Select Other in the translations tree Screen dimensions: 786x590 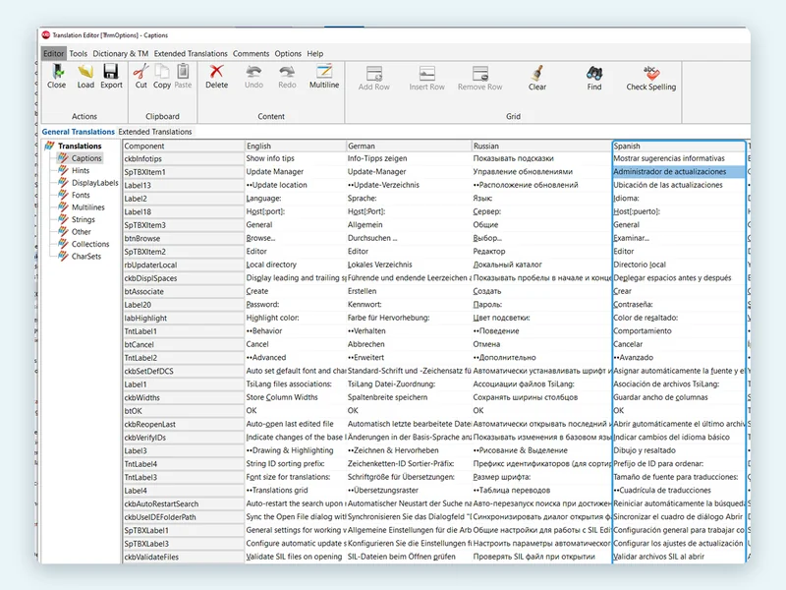[x=82, y=232]
